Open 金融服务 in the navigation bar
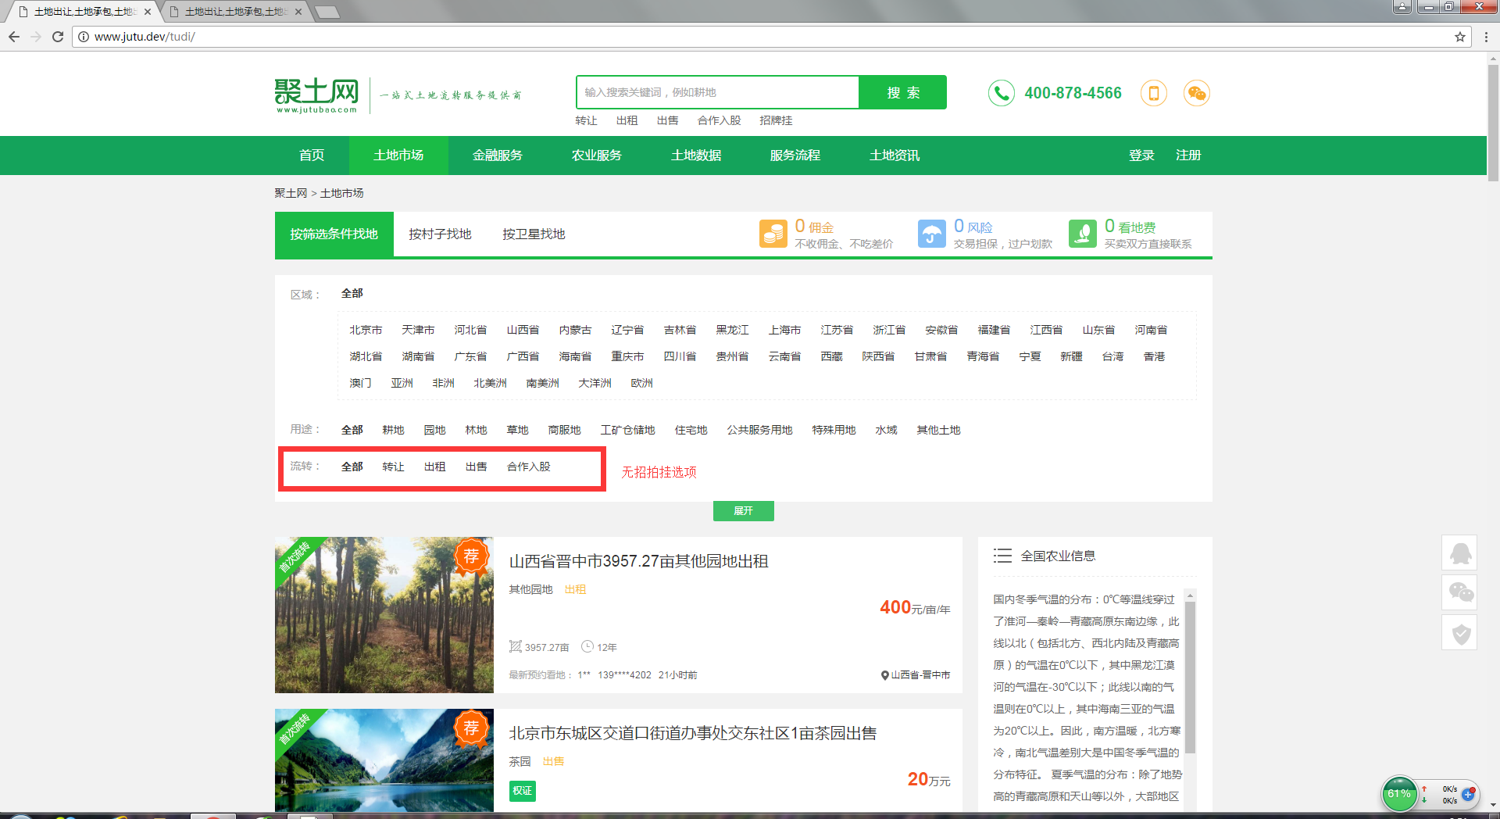This screenshot has height=819, width=1500. pyautogui.click(x=497, y=156)
